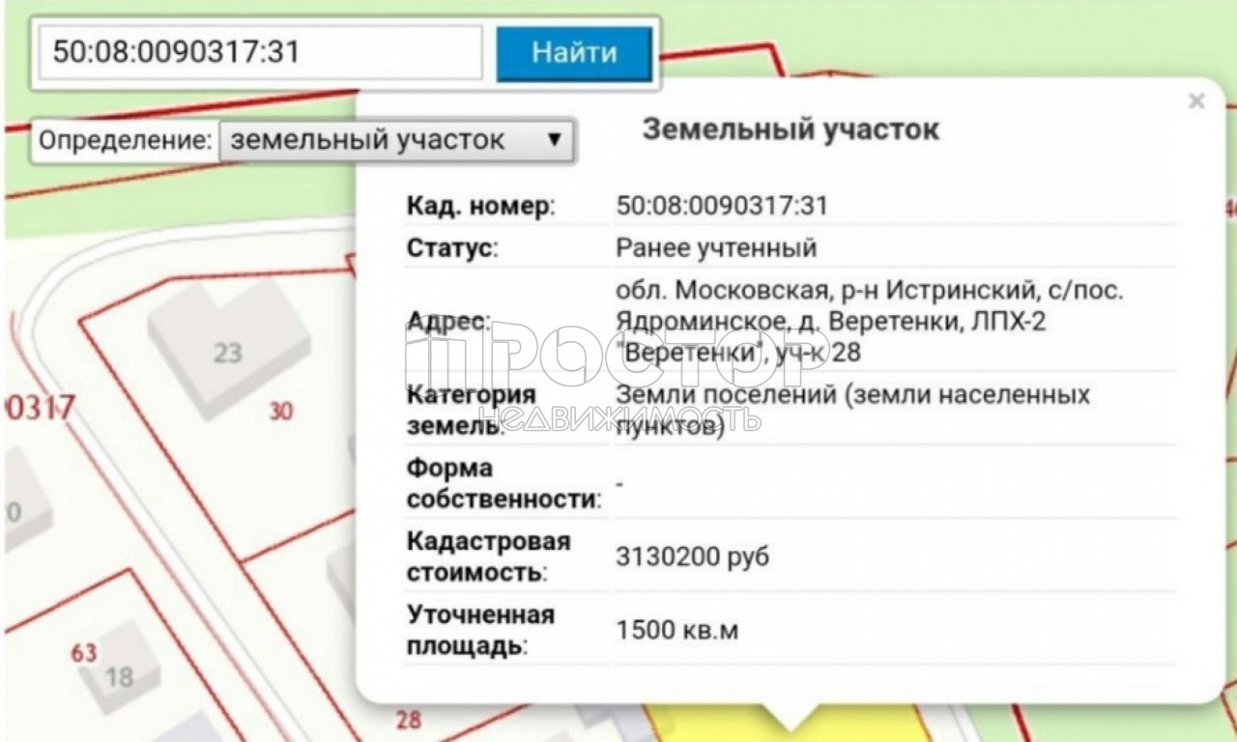Image resolution: width=1237 pixels, height=742 pixels.
Task: Click the Определение label text
Action: pyautogui.click(x=125, y=140)
